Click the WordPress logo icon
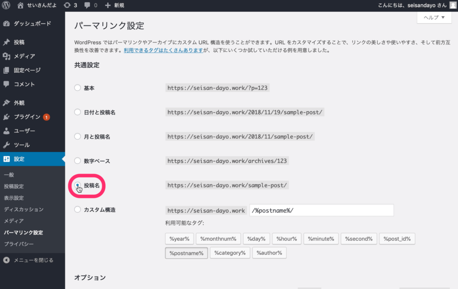 click(7, 5)
